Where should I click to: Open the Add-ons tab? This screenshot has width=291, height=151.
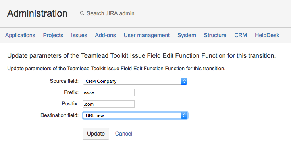(106, 35)
